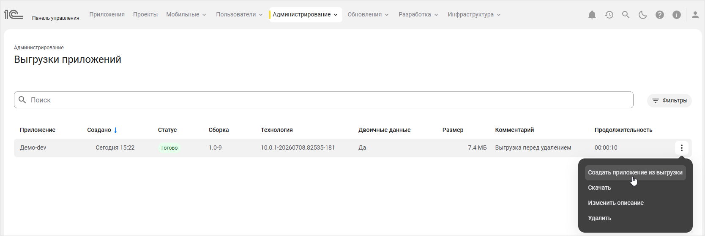Open the Проекты menu item
Image resolution: width=705 pixels, height=236 pixels.
coord(145,14)
